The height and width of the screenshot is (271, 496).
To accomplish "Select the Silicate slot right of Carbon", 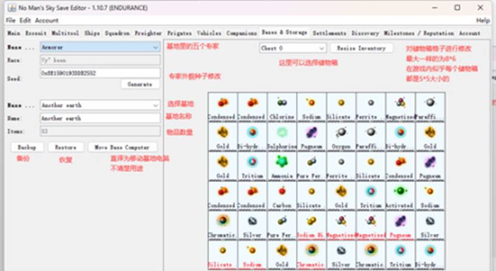I will pos(312,195).
